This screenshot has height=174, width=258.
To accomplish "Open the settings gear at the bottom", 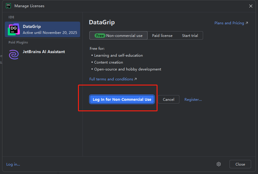I will point(219,164).
